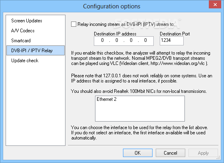Screen dimensions: 224x163
Task: Click the fourth octet of Destination IP
Action: 145,40
